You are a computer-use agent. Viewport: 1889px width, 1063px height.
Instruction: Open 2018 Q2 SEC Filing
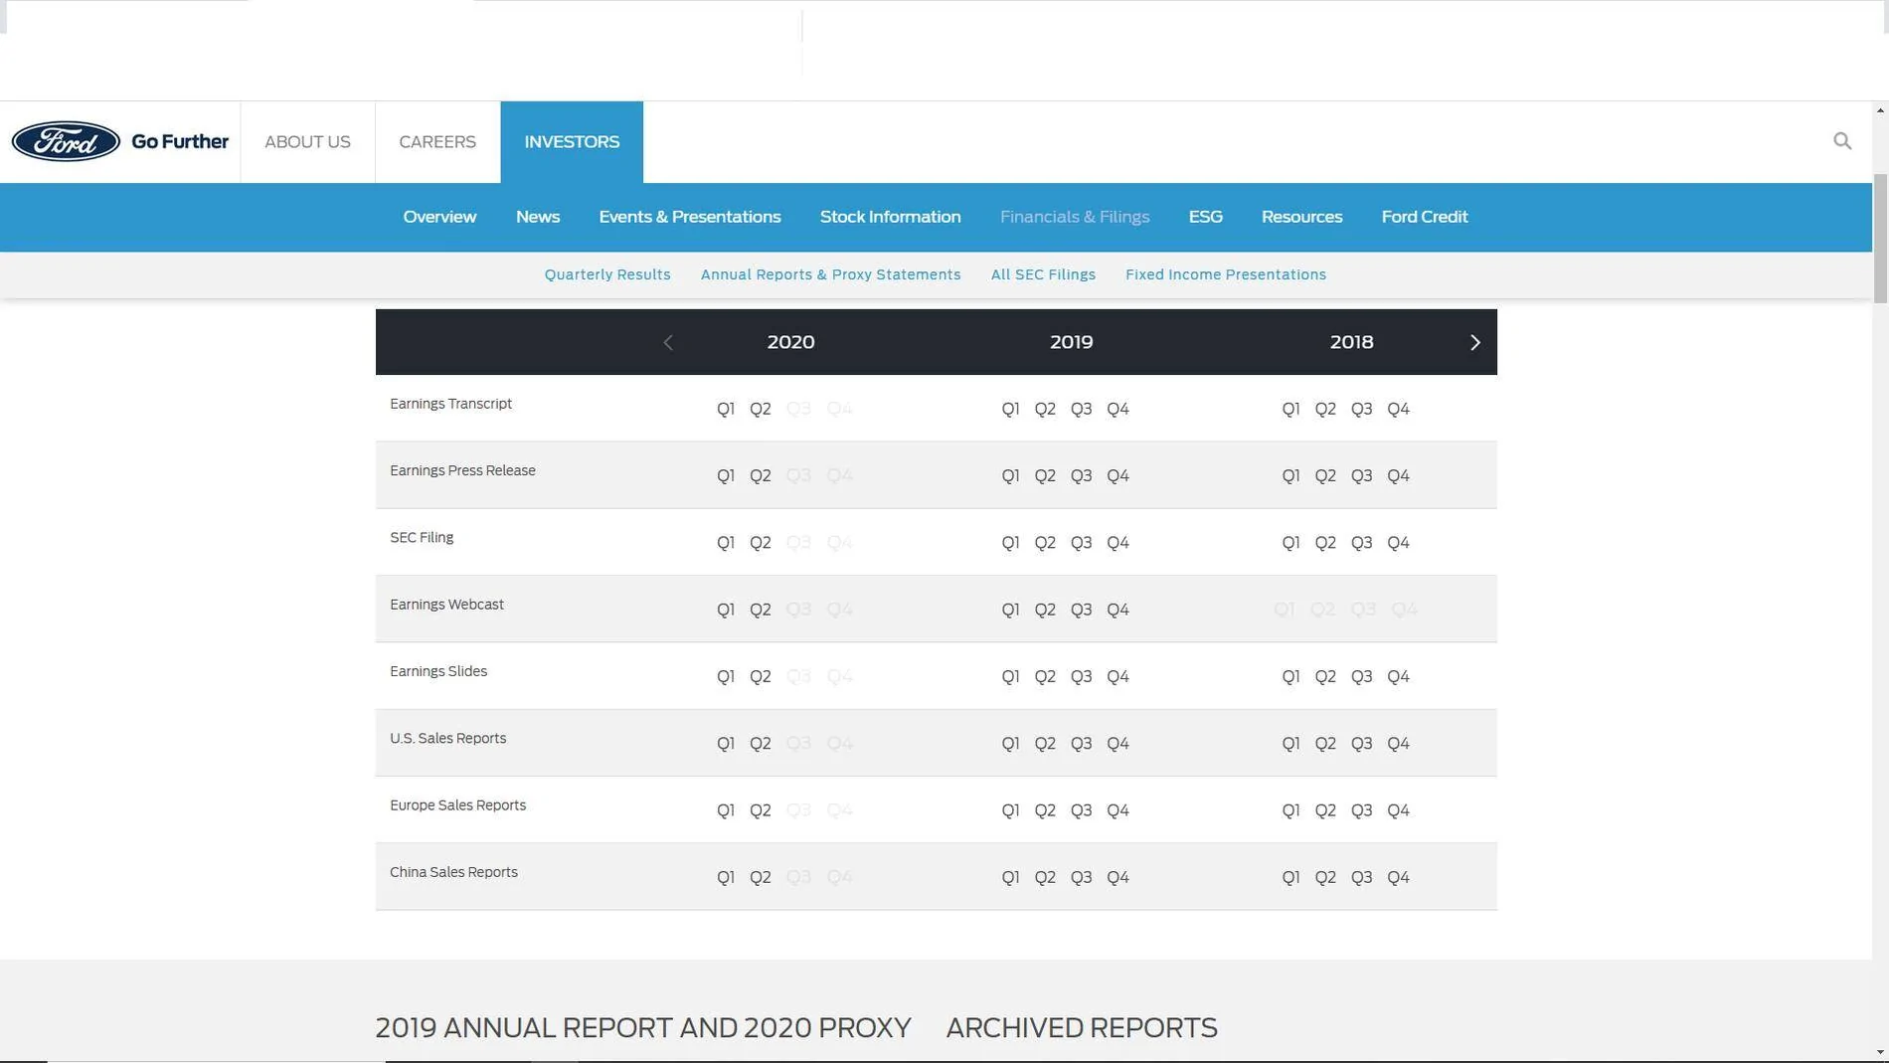[x=1325, y=543]
